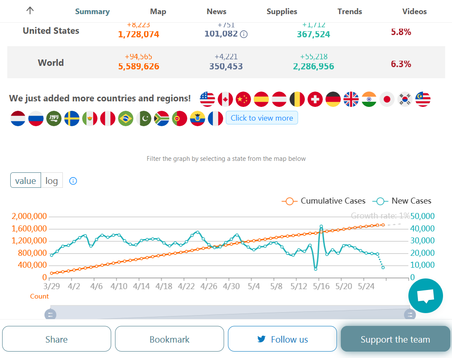
Task: Expand countries with Click to view more
Action: pos(262,118)
